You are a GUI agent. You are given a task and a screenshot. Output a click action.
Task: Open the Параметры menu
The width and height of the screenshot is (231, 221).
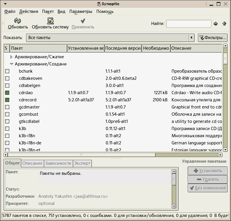click(81, 11)
